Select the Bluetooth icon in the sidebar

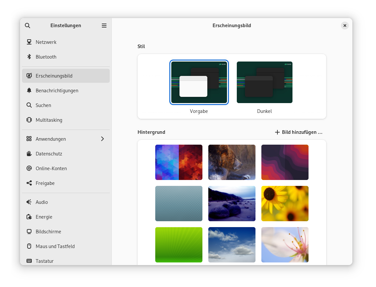click(x=29, y=57)
